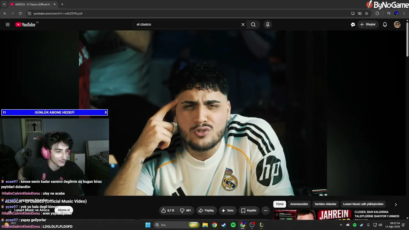Open the Soru ask button
The image size is (409, 230).
pyautogui.click(x=228, y=211)
